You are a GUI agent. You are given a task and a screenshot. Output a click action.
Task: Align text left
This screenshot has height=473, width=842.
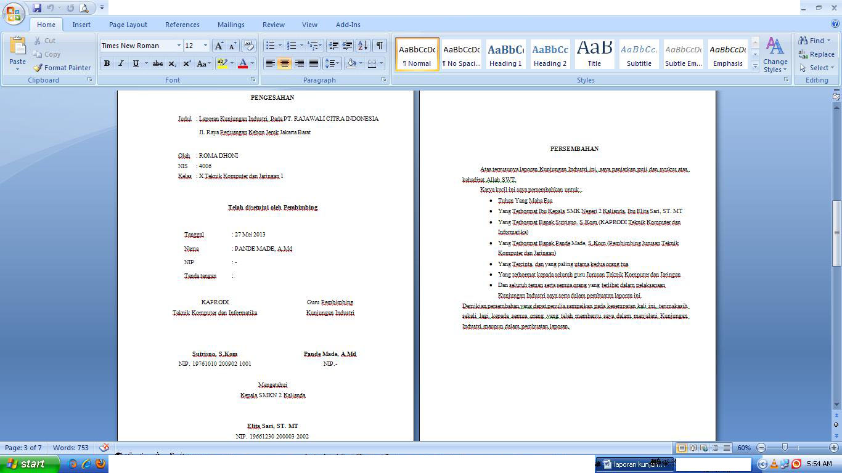click(270, 63)
